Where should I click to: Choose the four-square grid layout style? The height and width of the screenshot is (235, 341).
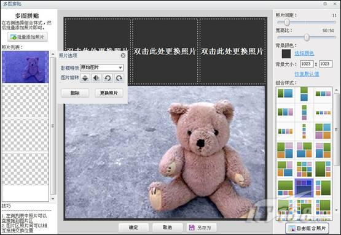(x=323, y=131)
